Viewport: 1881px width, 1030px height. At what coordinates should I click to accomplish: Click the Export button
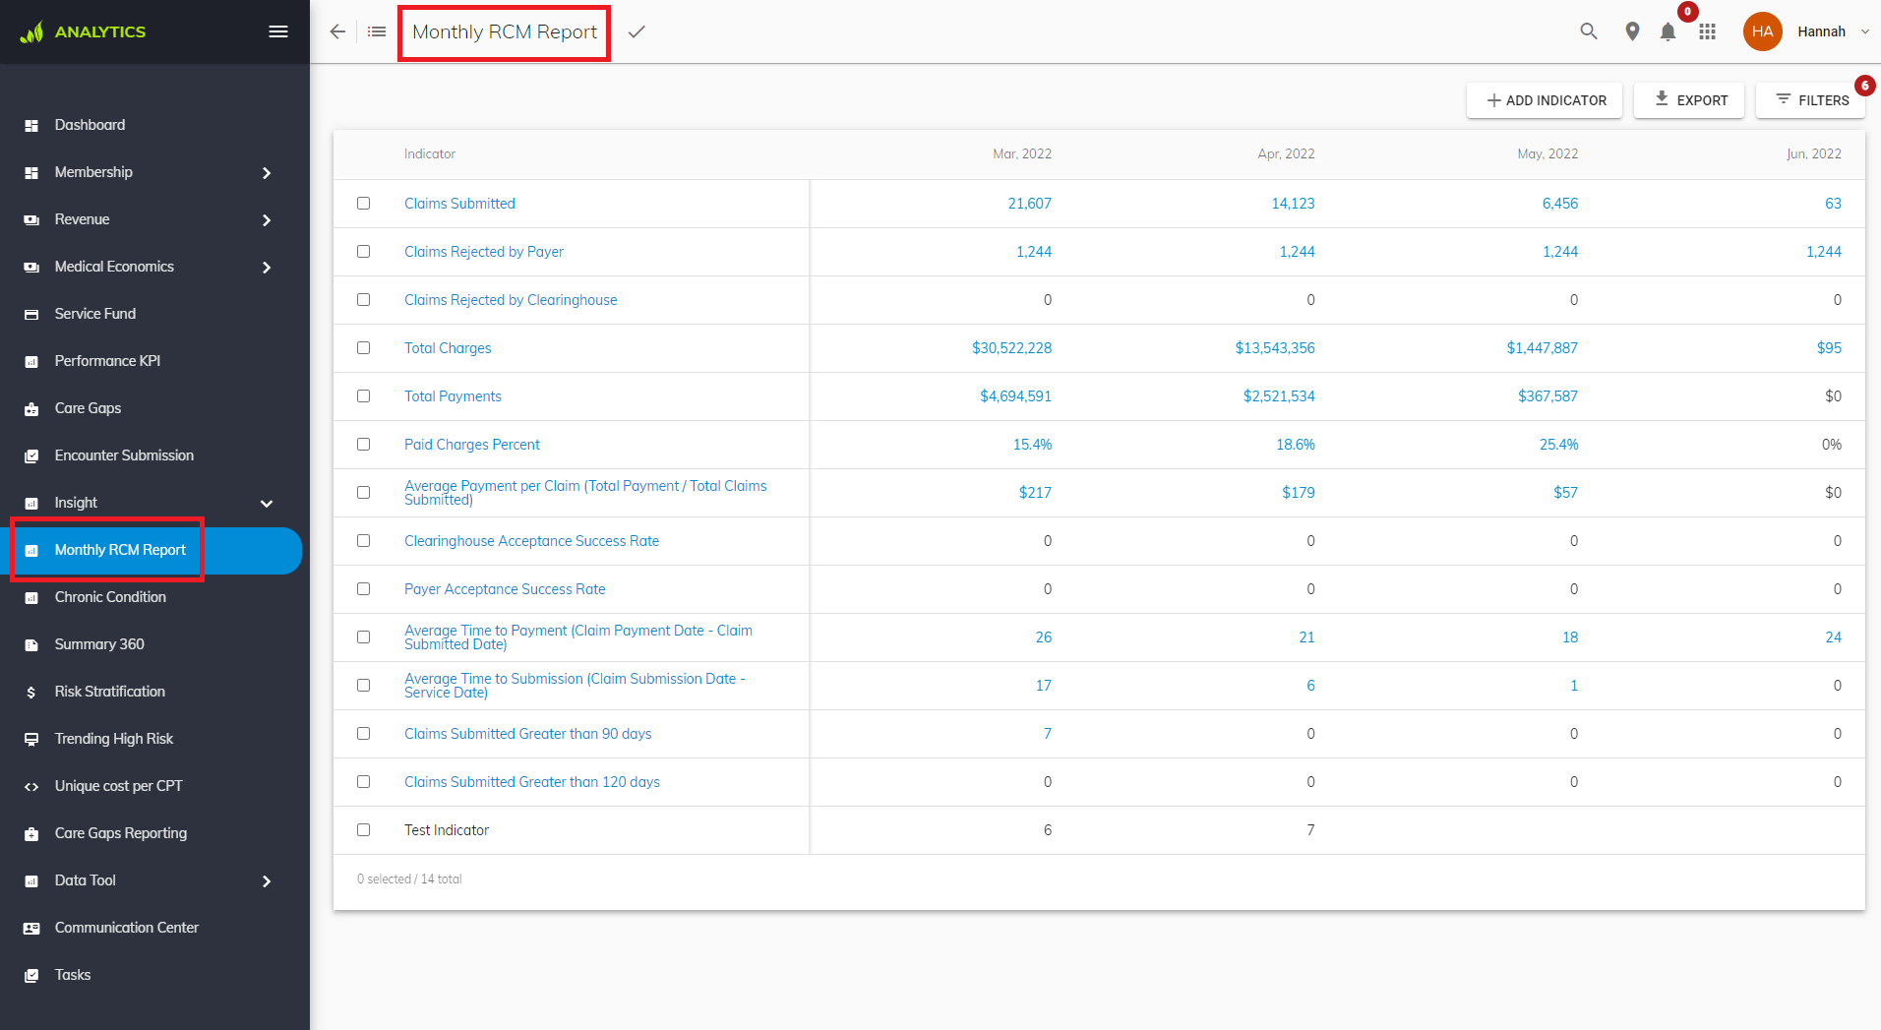[x=1689, y=100]
